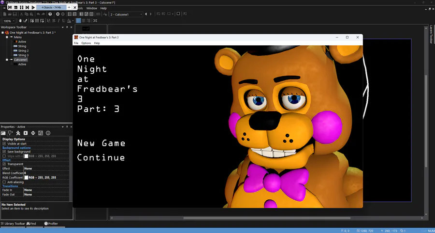Screen dimensions: 435x233
Task: Open the editor's Help menu
Action: pos(103,8)
